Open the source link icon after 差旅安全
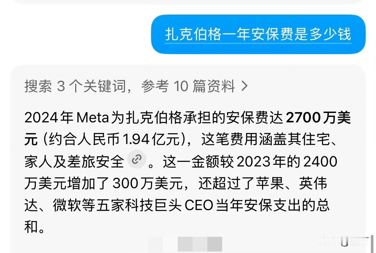The image size is (376, 253). [137, 160]
